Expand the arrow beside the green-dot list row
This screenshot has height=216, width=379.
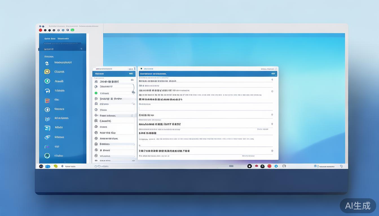point(133,92)
